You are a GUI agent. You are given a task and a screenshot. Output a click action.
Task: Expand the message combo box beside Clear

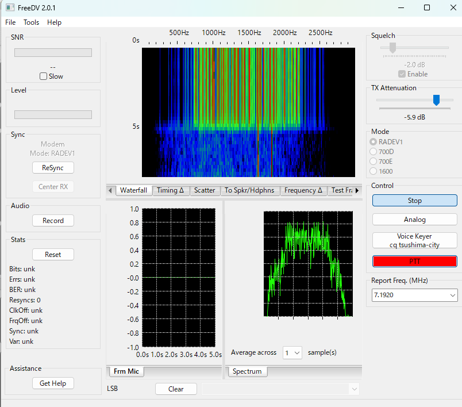(354, 389)
